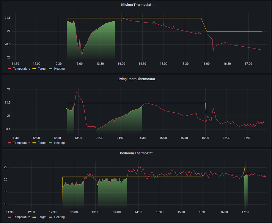Image resolution: width=272 pixels, height=223 pixels.
Task: Click the scrollbar corner of the Kitchen panel
Action: coord(270,71)
